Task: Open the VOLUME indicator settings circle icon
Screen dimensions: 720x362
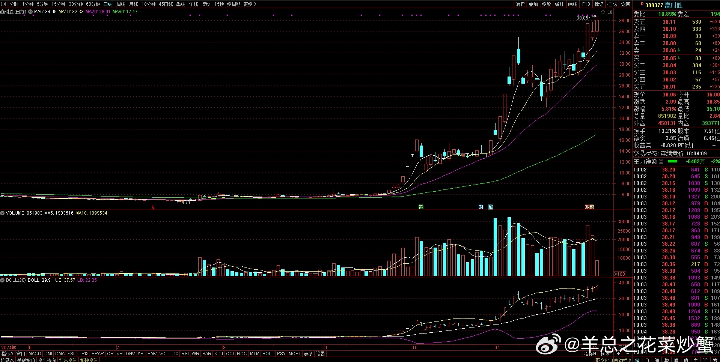Action: pyautogui.click(x=3, y=213)
